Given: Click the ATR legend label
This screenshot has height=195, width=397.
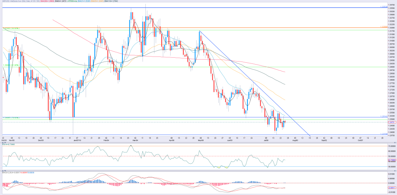Looking at the screenshot, I should click(x=72, y=1).
